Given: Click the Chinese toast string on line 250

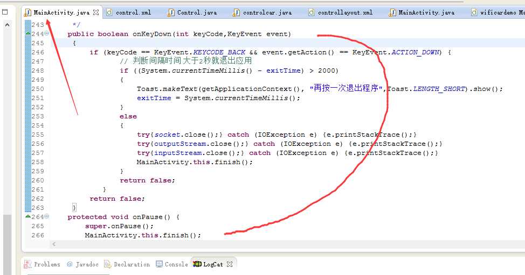Looking at the screenshot, I should pos(346,88).
